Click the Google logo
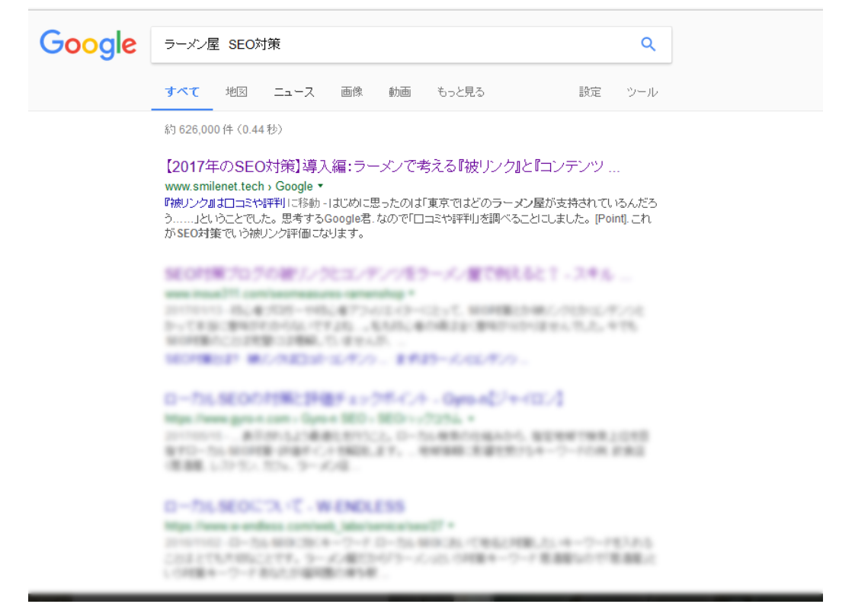 88,44
